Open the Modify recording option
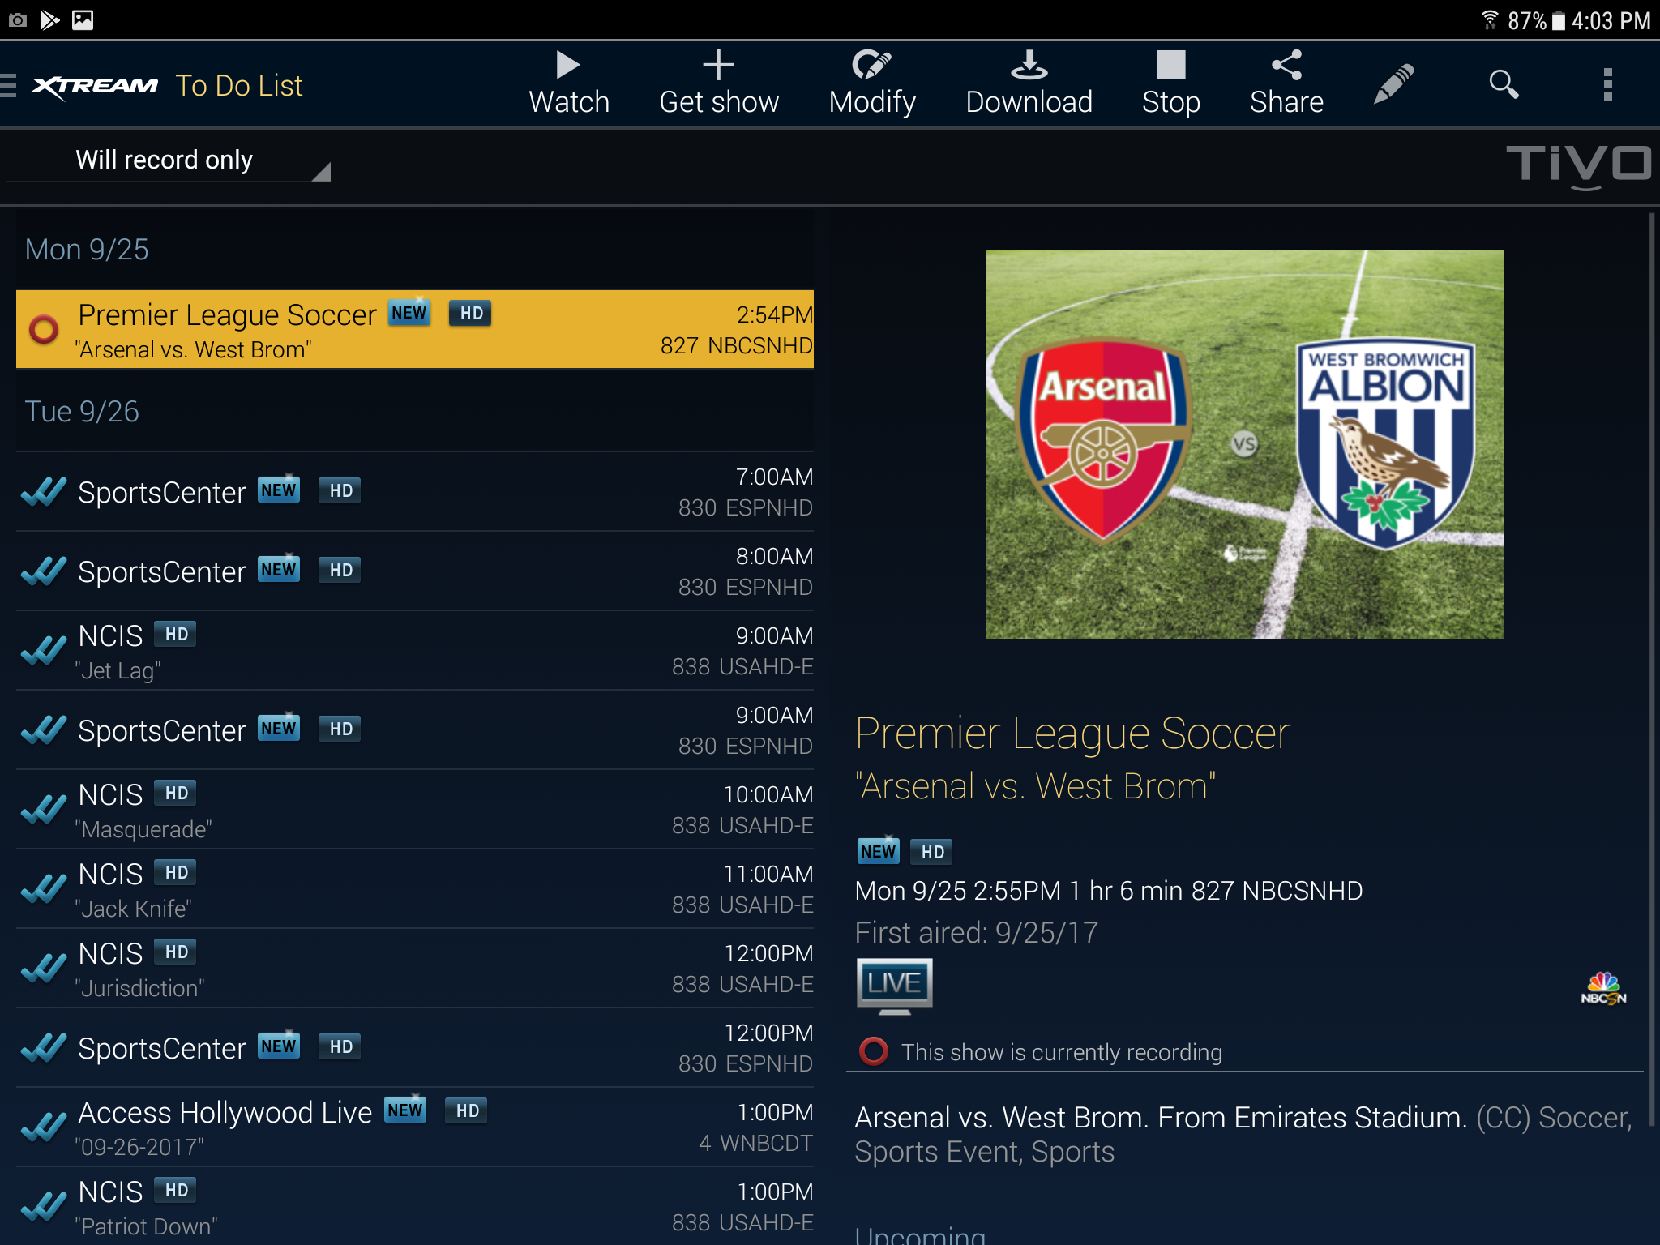Image resolution: width=1660 pixels, height=1245 pixels. (x=871, y=83)
